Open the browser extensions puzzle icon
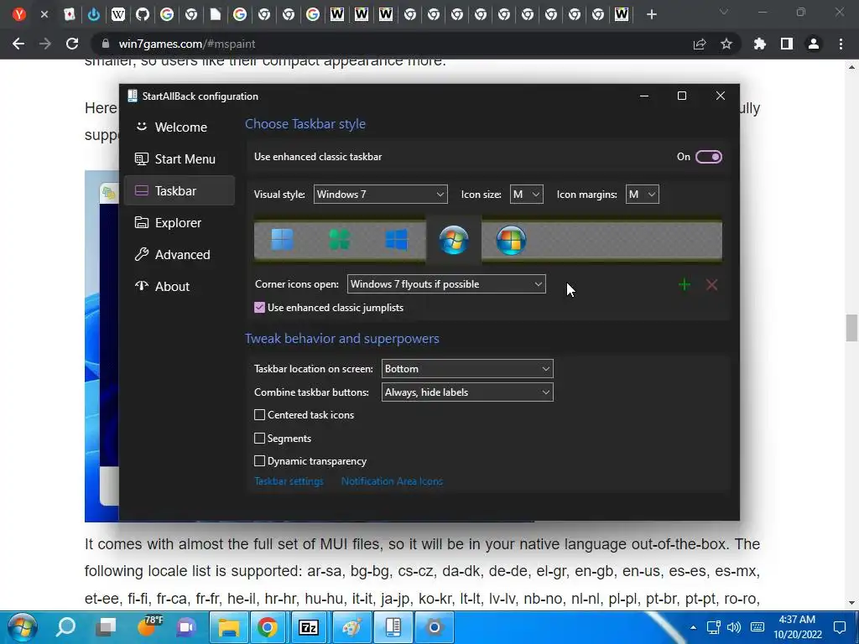Image resolution: width=859 pixels, height=644 pixels. [x=760, y=44]
